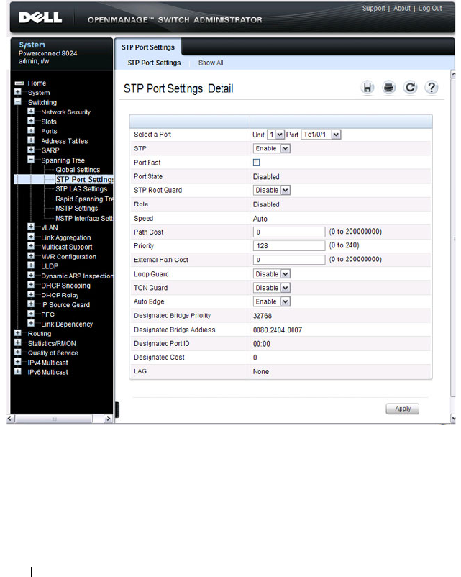Open the STP Enable dropdown
The width and height of the screenshot is (461, 577).
272,148
